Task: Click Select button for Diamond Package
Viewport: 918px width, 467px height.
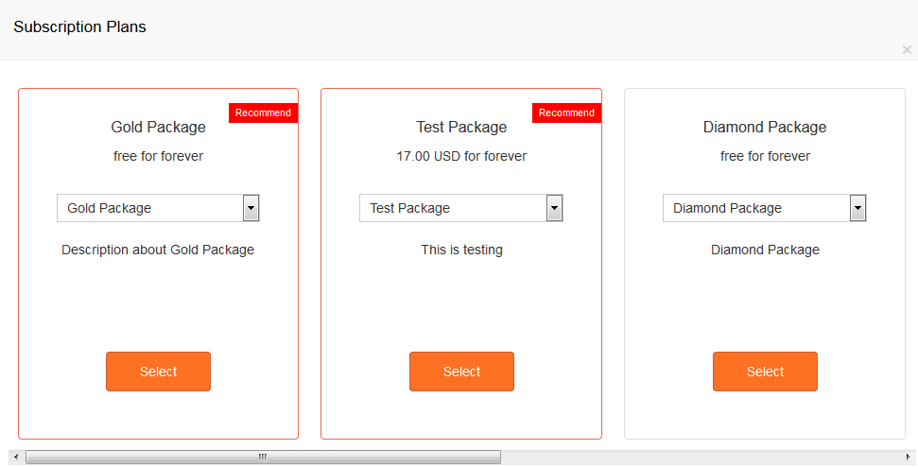Action: (765, 372)
